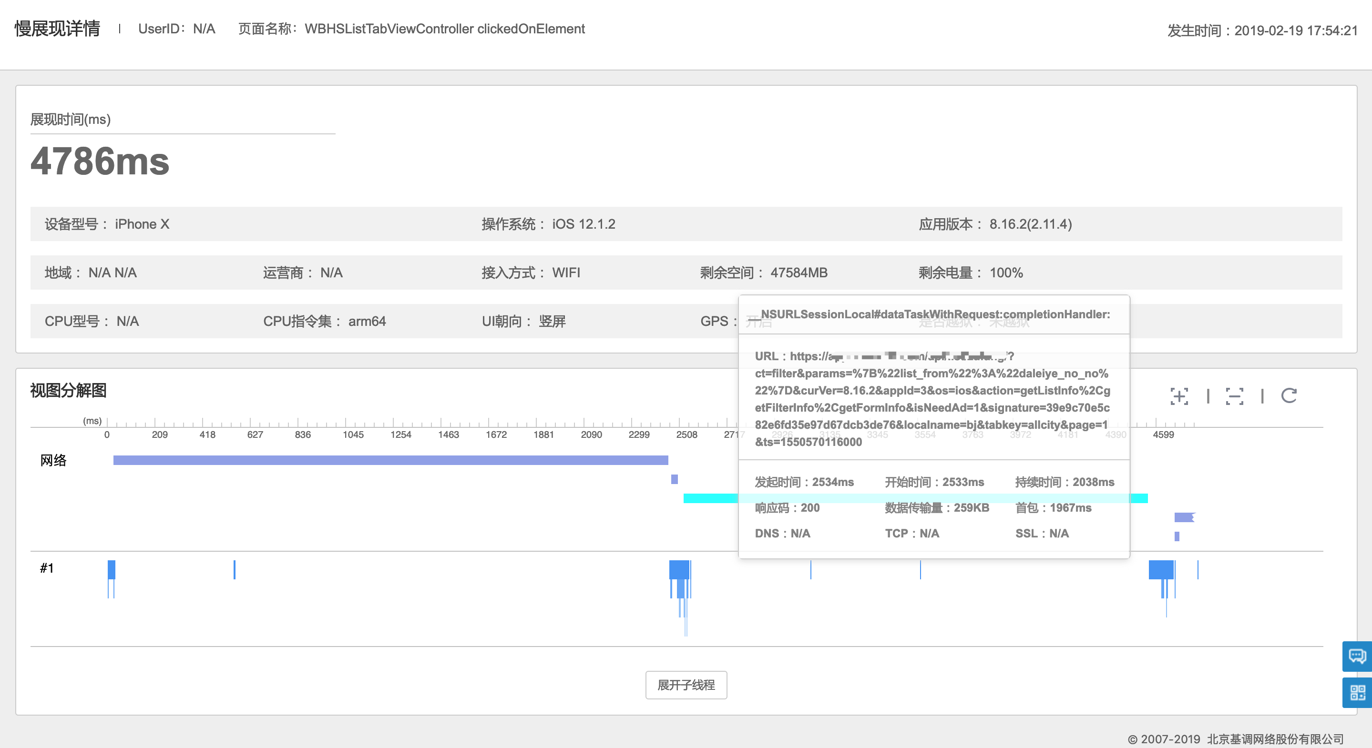Screen dimensions: 1372x748
Task: Click the UI orientation 竖屏 value
Action: point(552,321)
